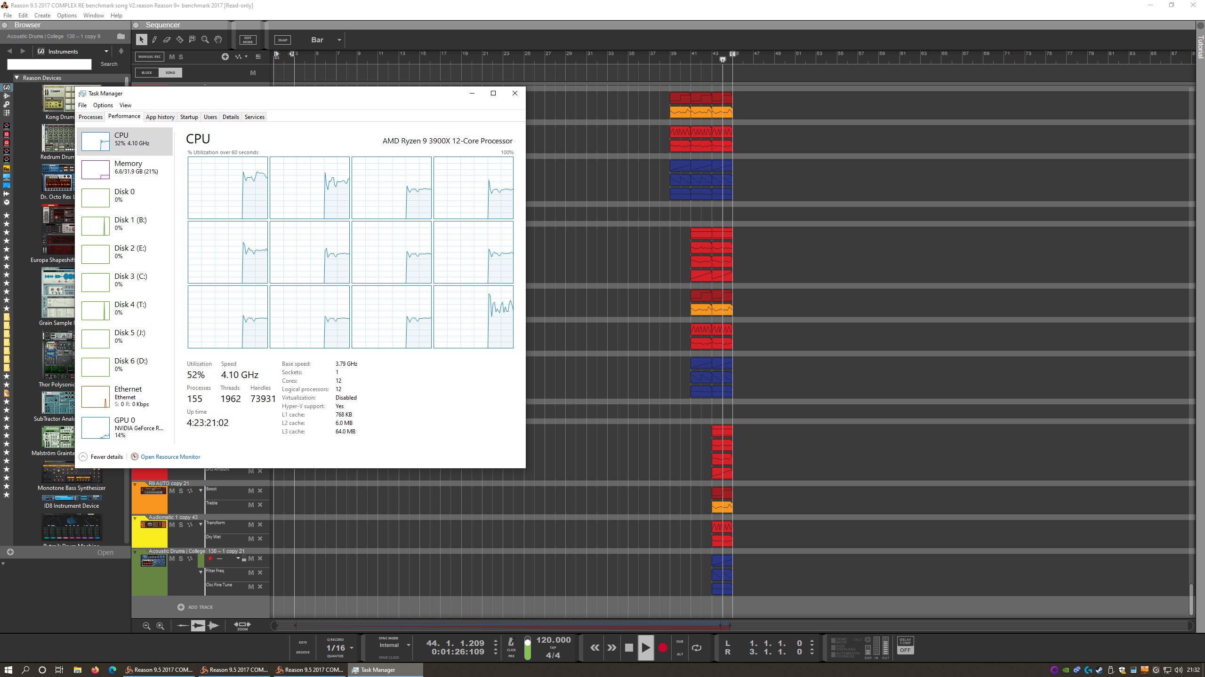Select the smallest waveform zoom mode
This screenshot has width=1205, height=677.
coord(183,626)
